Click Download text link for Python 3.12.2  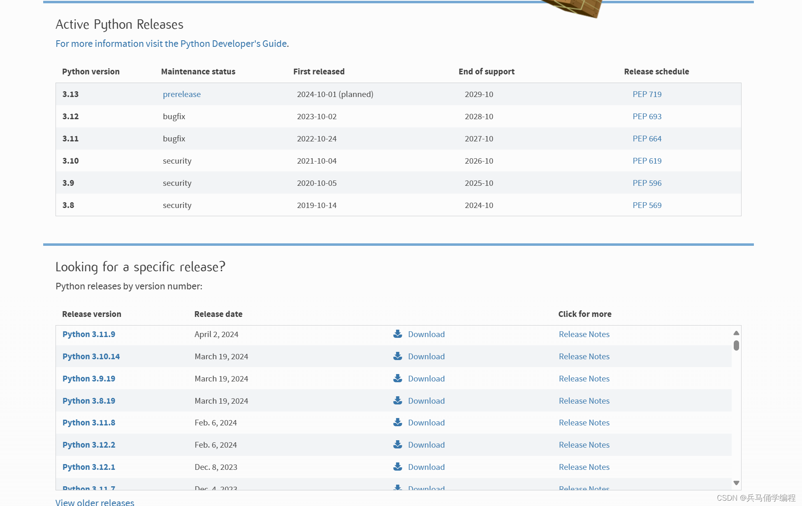(x=426, y=445)
